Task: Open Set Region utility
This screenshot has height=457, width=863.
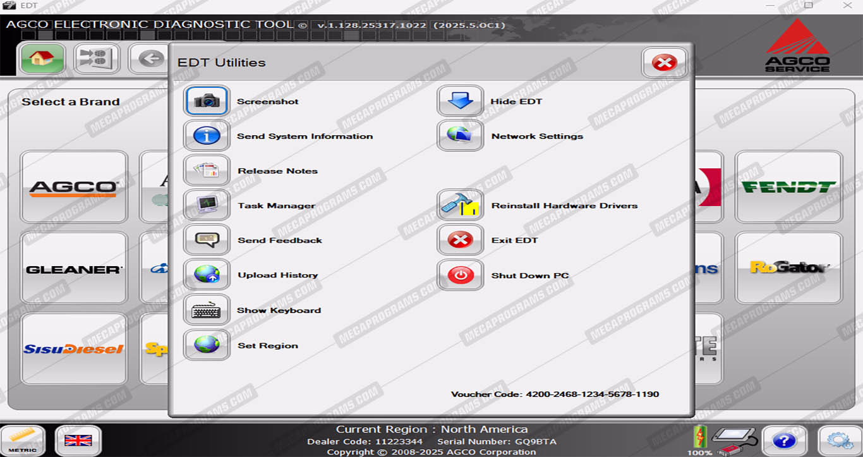Action: [x=207, y=345]
